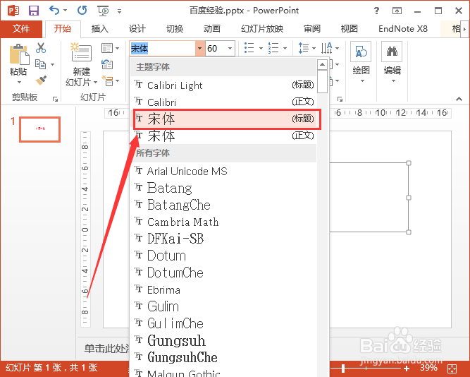Click the New Slide icon

pos(81,52)
